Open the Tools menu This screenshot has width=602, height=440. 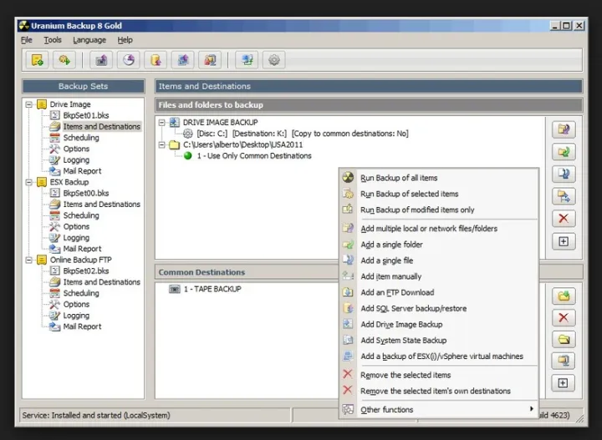click(x=53, y=40)
